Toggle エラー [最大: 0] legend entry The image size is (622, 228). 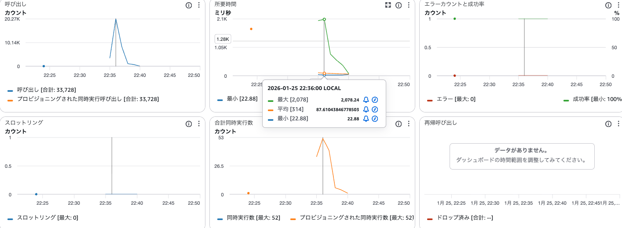pos(451,100)
